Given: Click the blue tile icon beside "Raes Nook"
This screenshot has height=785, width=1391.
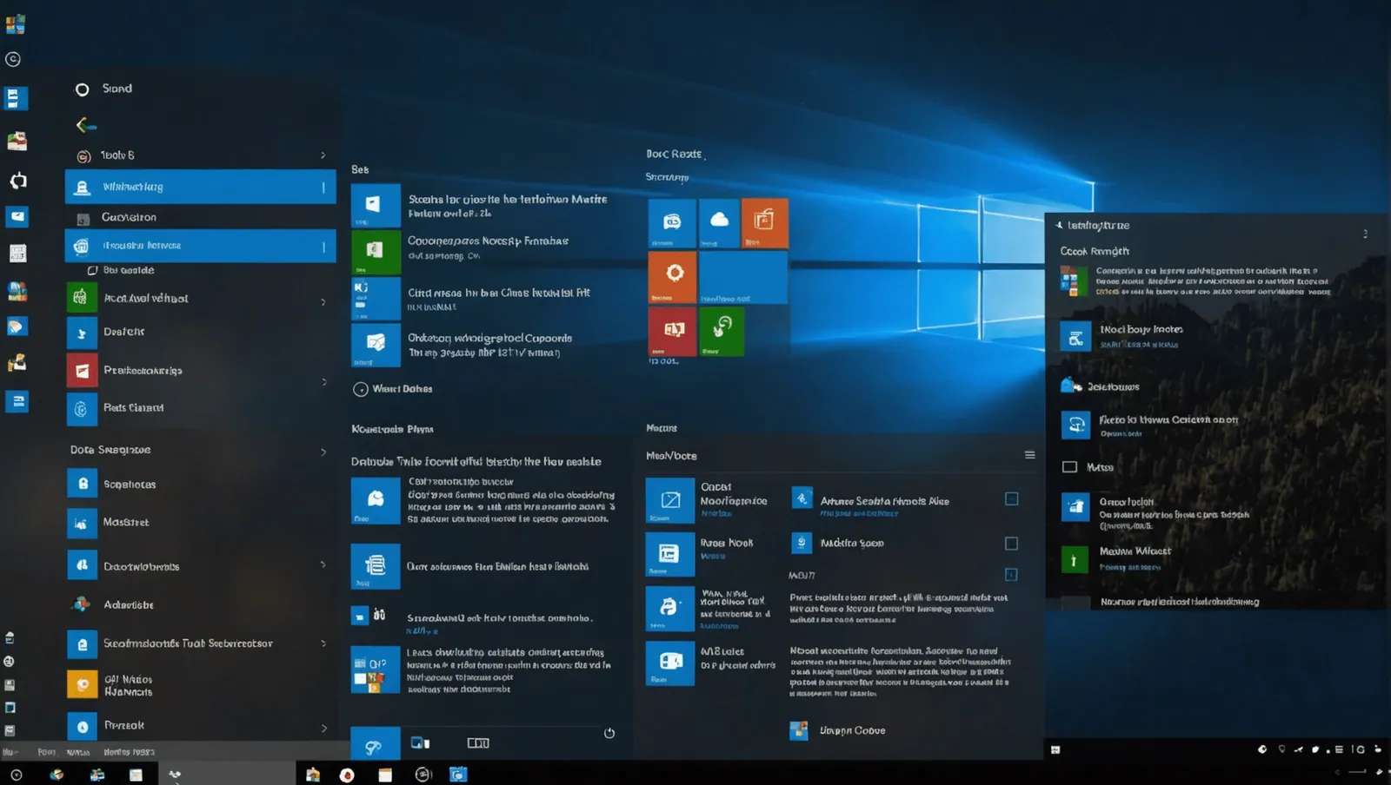Looking at the screenshot, I should point(670,554).
